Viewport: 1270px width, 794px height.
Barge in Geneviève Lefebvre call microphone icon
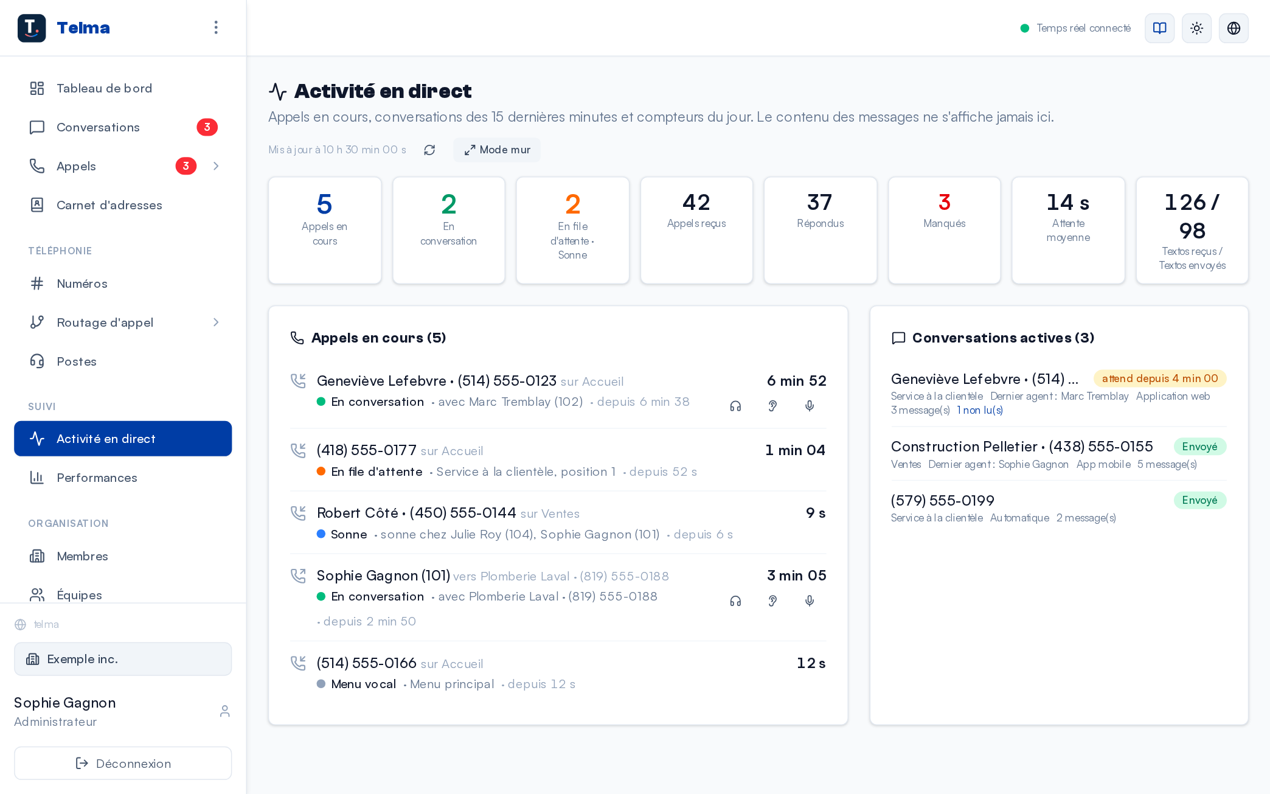click(810, 406)
